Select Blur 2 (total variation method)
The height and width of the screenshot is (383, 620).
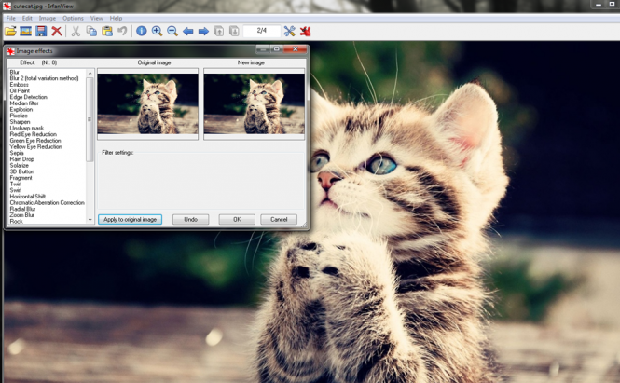point(45,78)
